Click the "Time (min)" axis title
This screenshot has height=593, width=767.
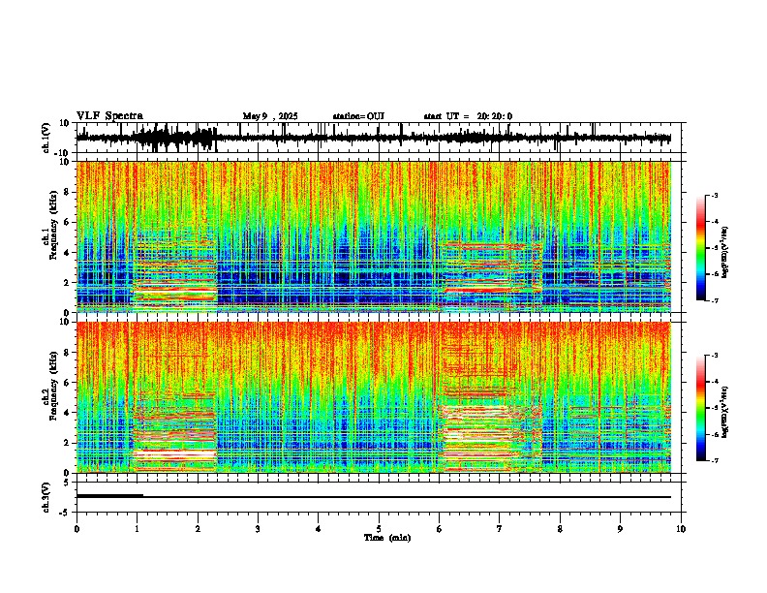pyautogui.click(x=387, y=538)
